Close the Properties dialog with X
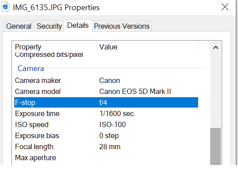Viewport: 238px width, 169px height. (225, 7)
